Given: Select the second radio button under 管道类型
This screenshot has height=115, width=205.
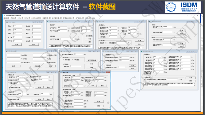Looking at the screenshot, I should 73,60.
